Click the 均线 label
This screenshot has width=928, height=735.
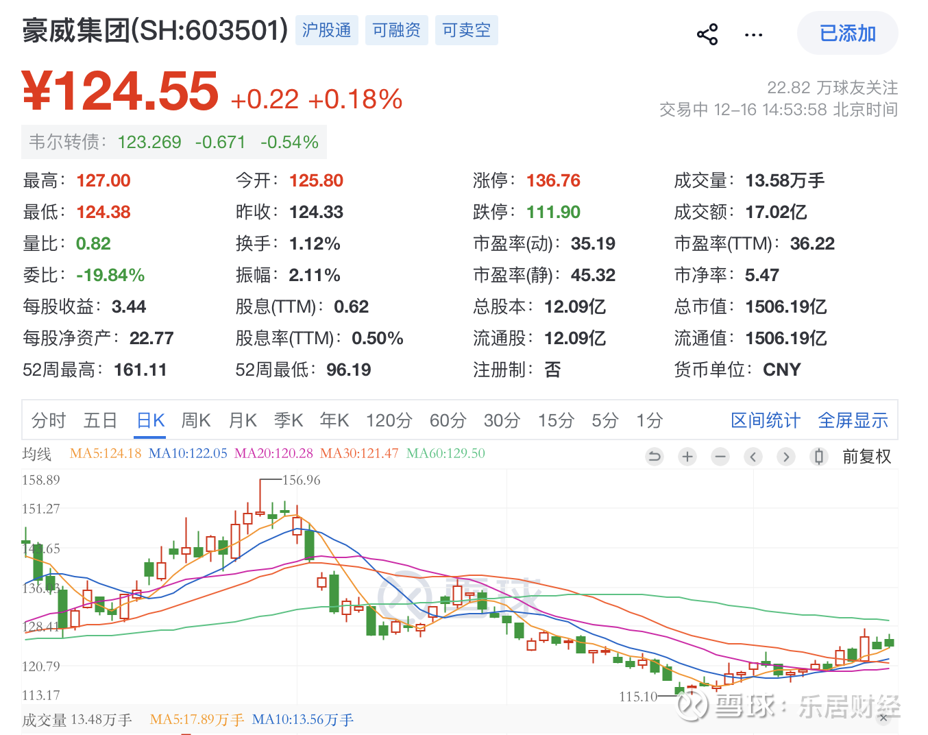coord(37,454)
